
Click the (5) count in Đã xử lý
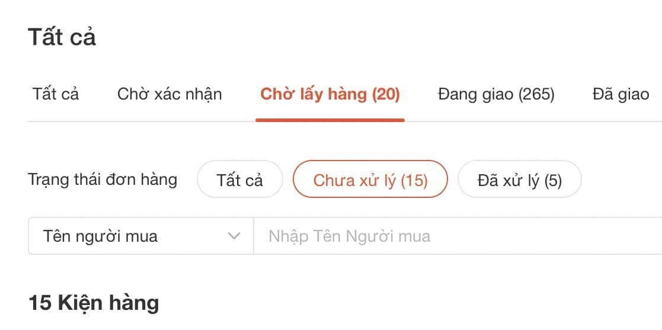pyautogui.click(x=552, y=180)
